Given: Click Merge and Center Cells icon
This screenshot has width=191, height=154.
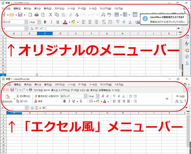Looking at the screenshot, I should pyautogui.click(x=110, y=22).
